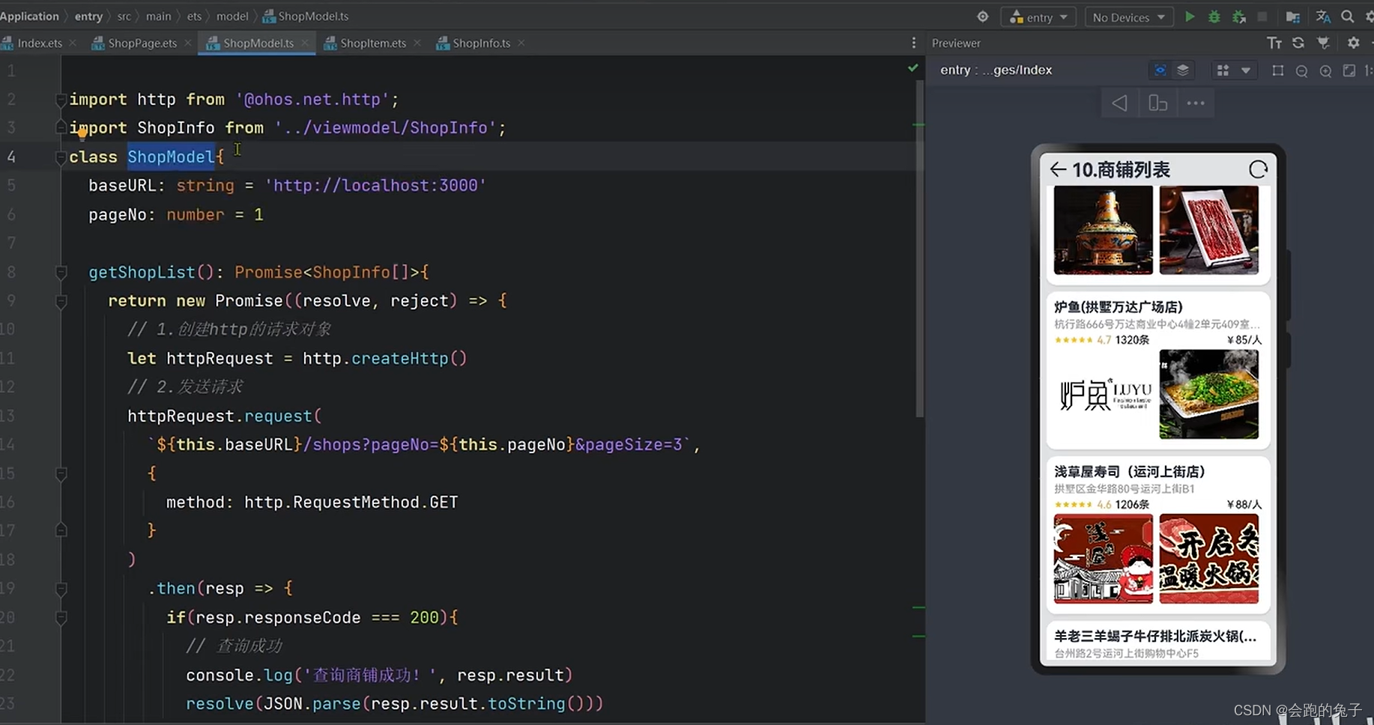1374x725 pixels.
Task: Start debugging with the bug icon
Action: (x=1214, y=16)
